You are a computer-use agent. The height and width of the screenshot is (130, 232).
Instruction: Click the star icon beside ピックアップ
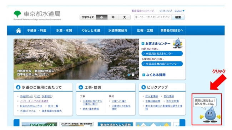point(143,87)
